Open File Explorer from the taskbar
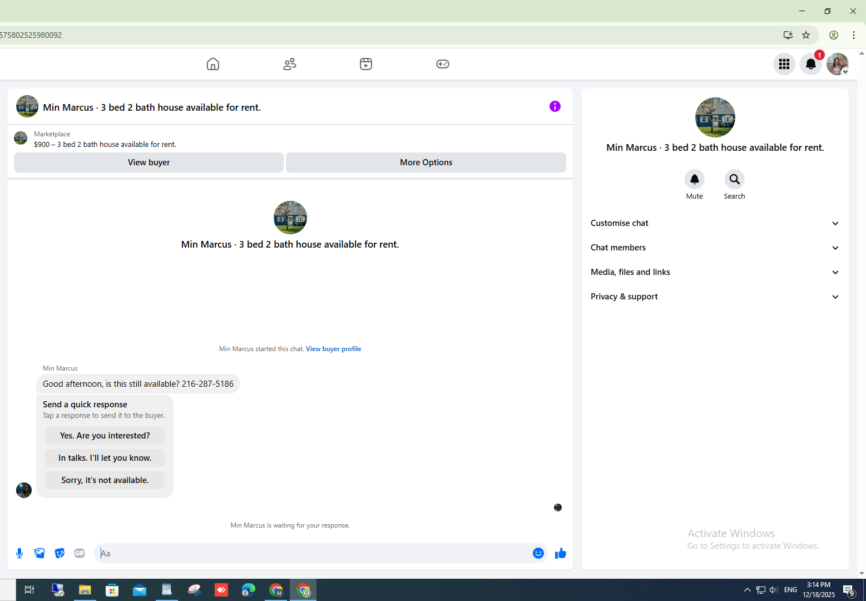This screenshot has height=601, width=866. 85,590
